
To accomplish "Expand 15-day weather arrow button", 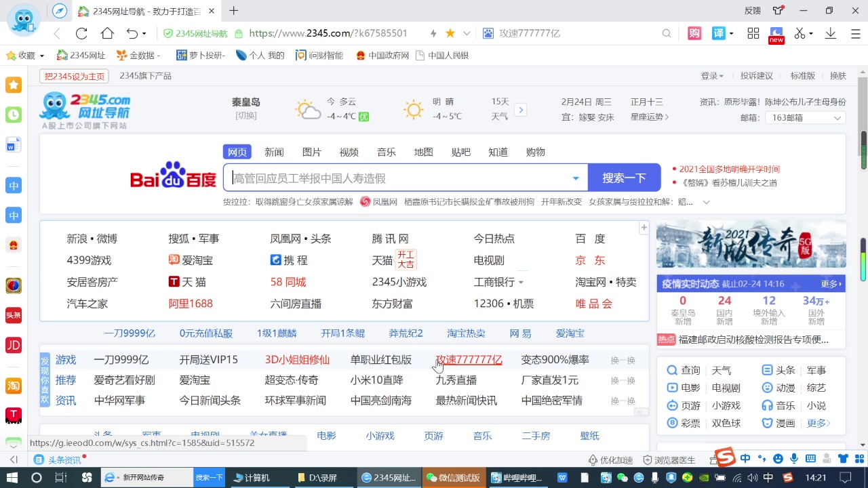I will coord(521,110).
